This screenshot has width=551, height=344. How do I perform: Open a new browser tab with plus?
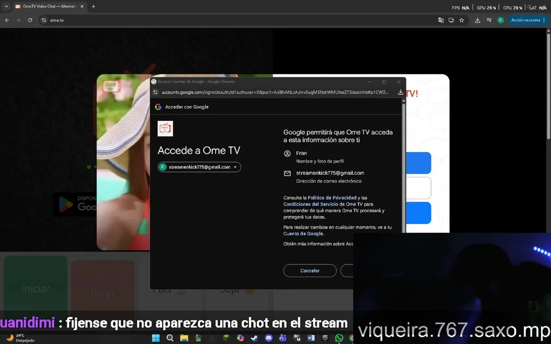click(93, 6)
